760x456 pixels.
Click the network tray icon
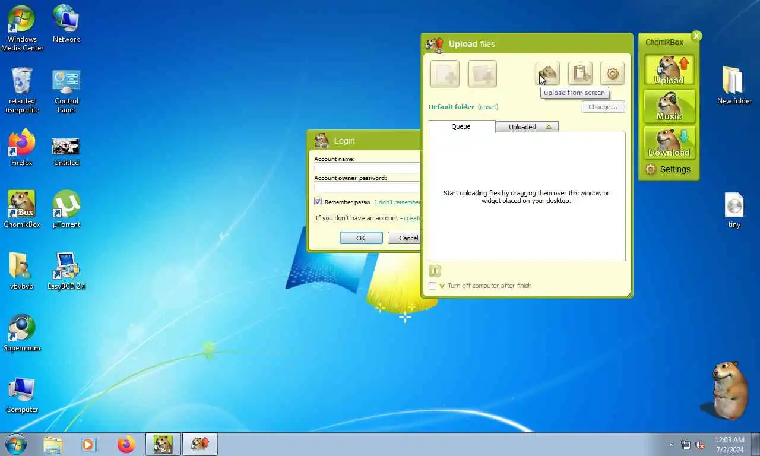tap(686, 445)
